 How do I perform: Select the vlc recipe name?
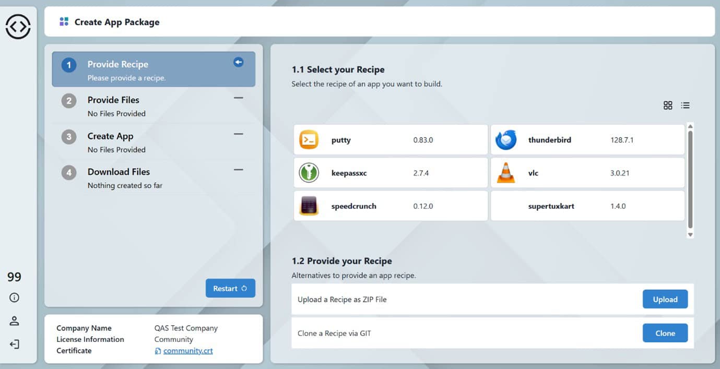(533, 173)
